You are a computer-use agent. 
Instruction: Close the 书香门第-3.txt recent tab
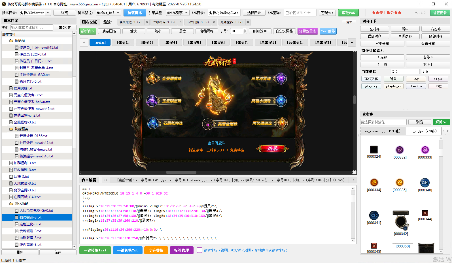pos(214,22)
